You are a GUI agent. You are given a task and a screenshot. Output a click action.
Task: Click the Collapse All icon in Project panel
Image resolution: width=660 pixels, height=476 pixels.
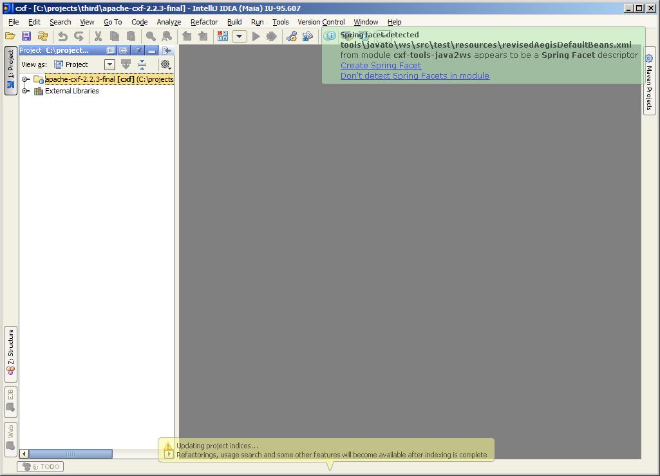click(142, 64)
